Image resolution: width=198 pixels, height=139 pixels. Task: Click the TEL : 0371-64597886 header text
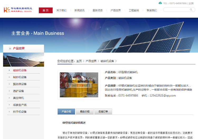tap(175, 3)
